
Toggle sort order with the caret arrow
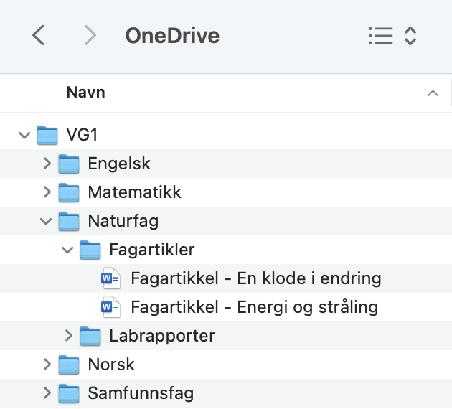(x=432, y=93)
